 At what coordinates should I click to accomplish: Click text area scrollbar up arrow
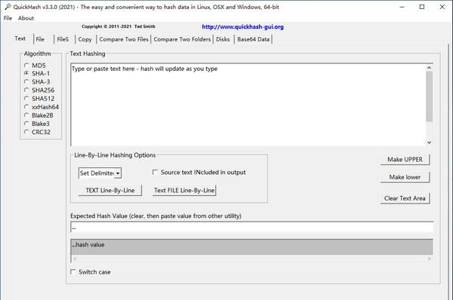(429, 68)
